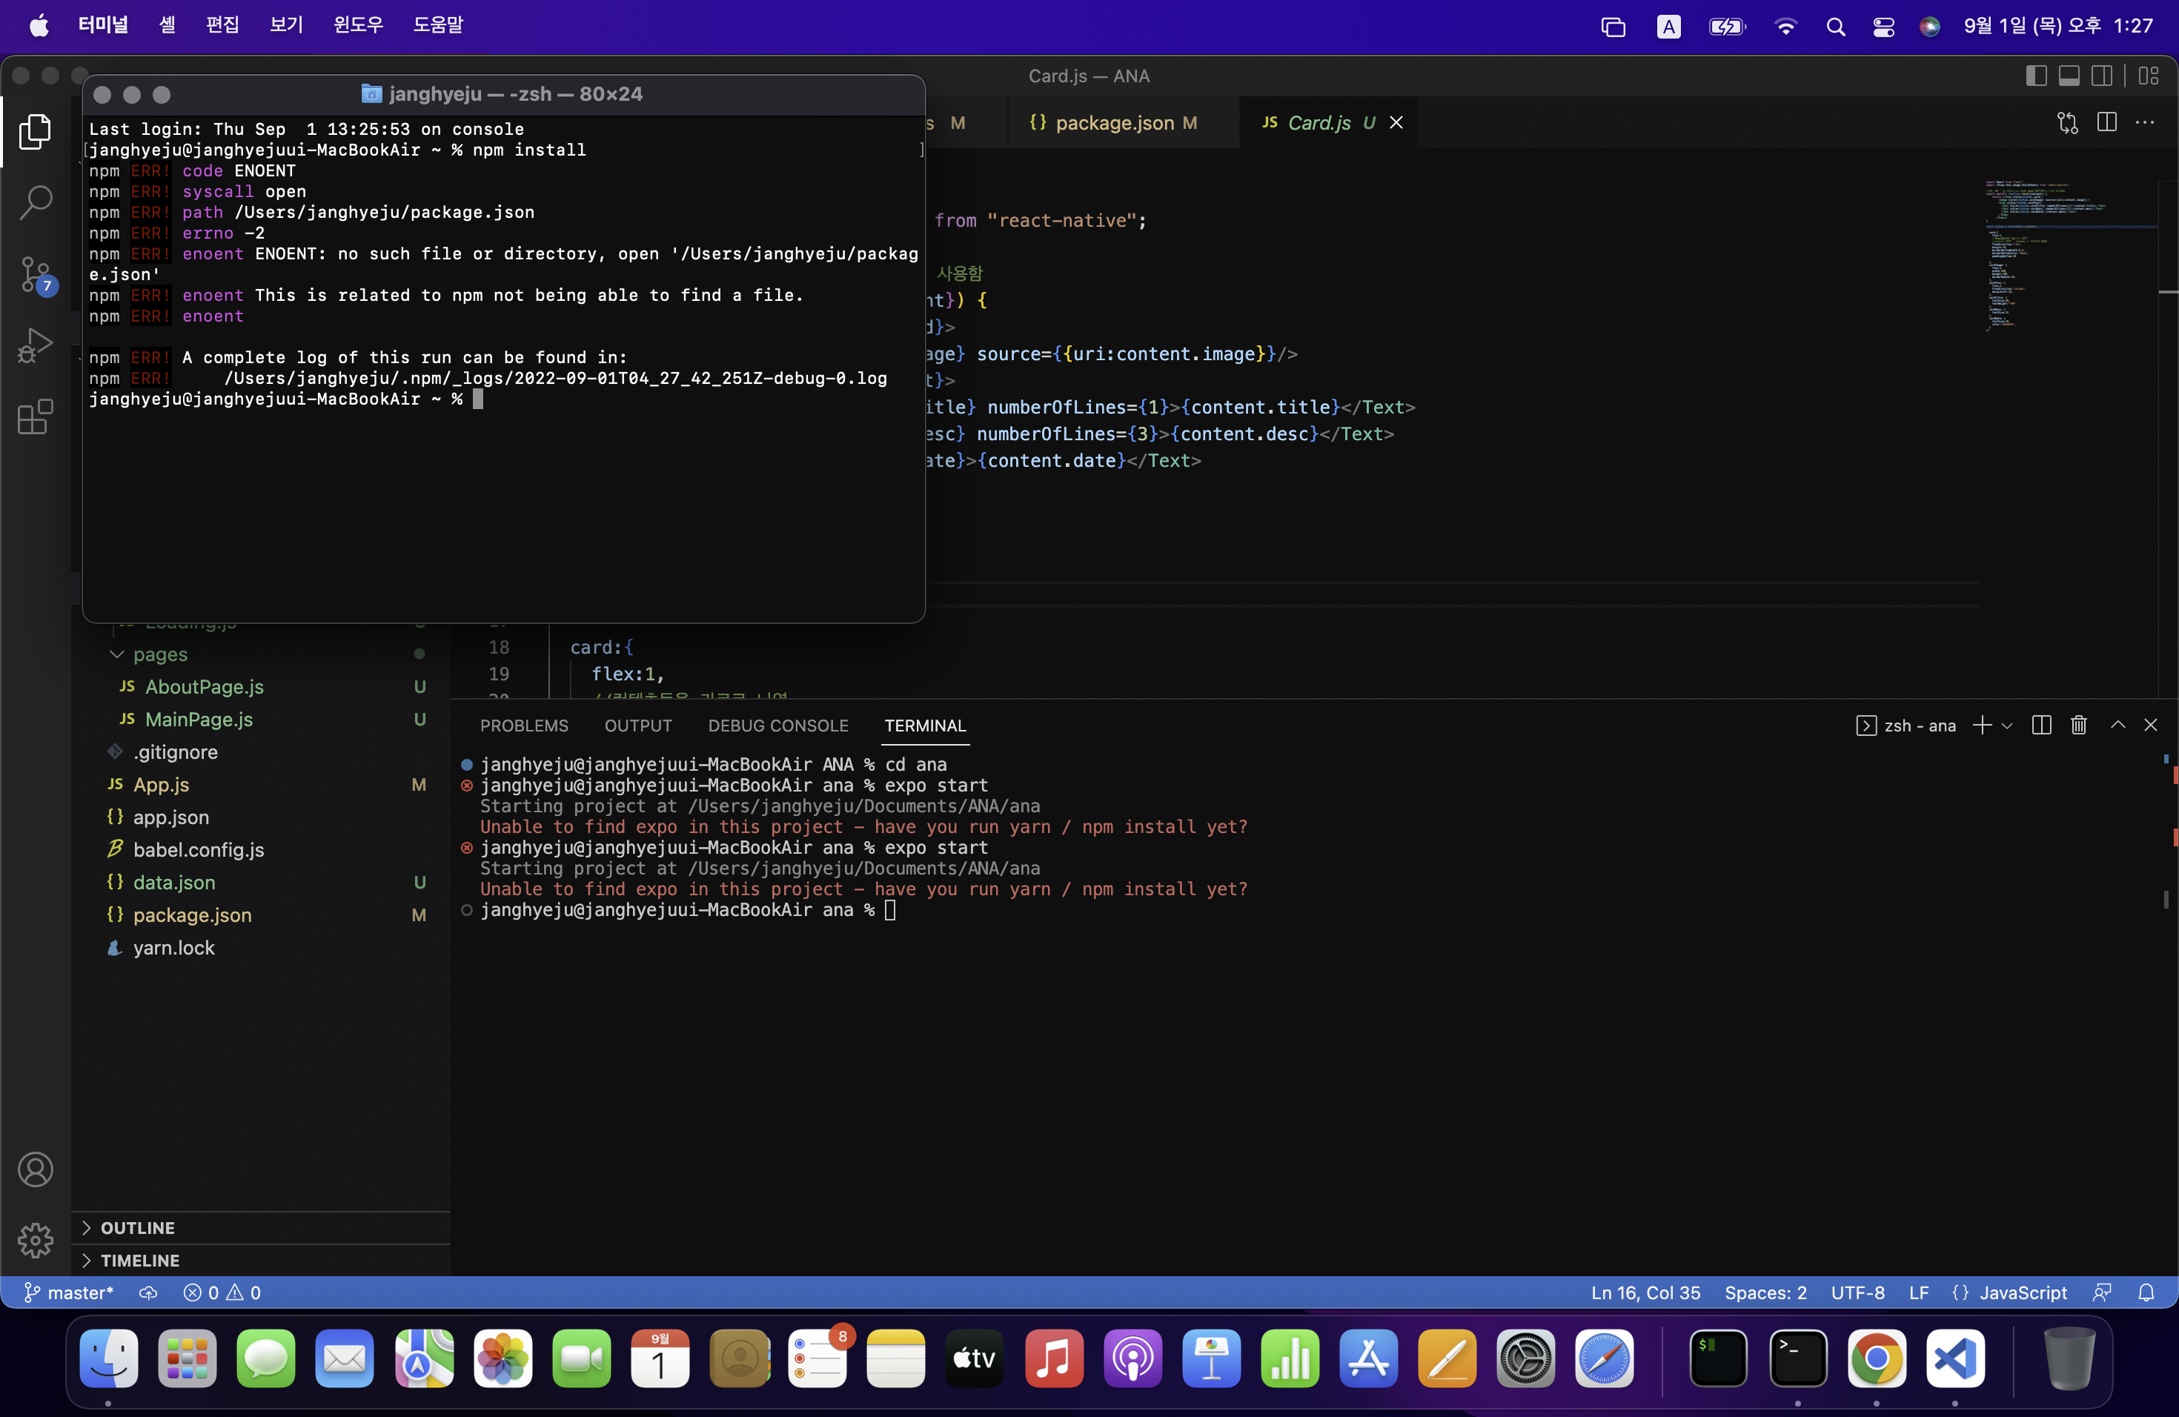
Task: Split the editor to the right
Action: pos(2106,123)
